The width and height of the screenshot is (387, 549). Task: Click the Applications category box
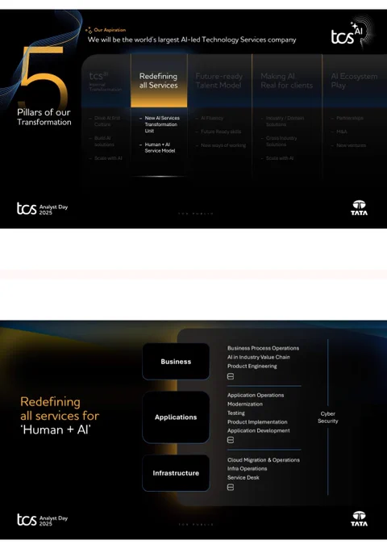(x=176, y=417)
